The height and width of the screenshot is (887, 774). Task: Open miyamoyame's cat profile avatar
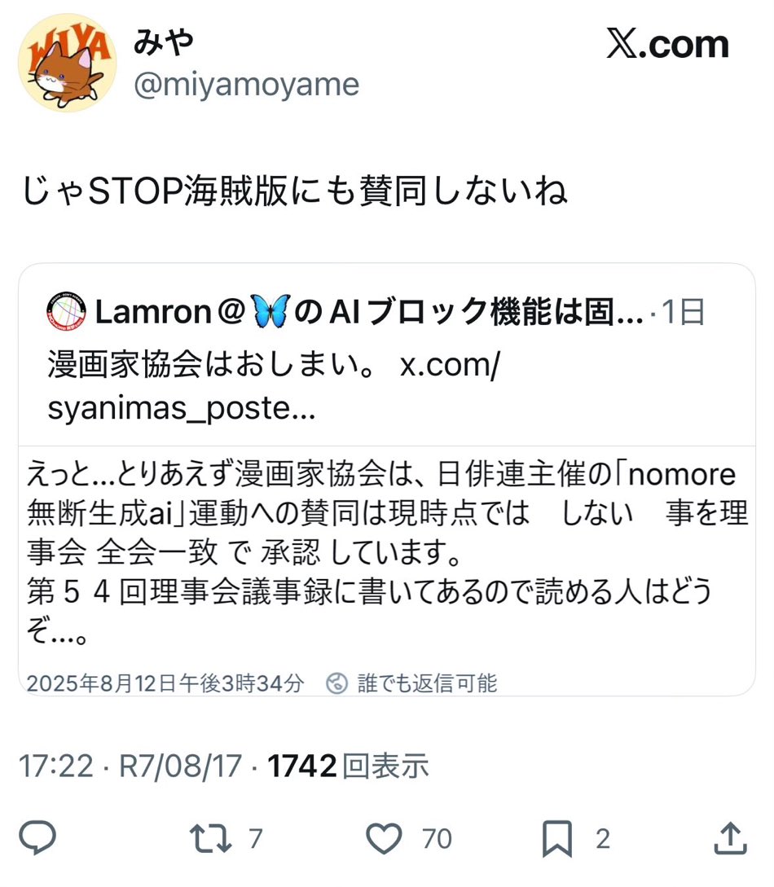pyautogui.click(x=68, y=62)
